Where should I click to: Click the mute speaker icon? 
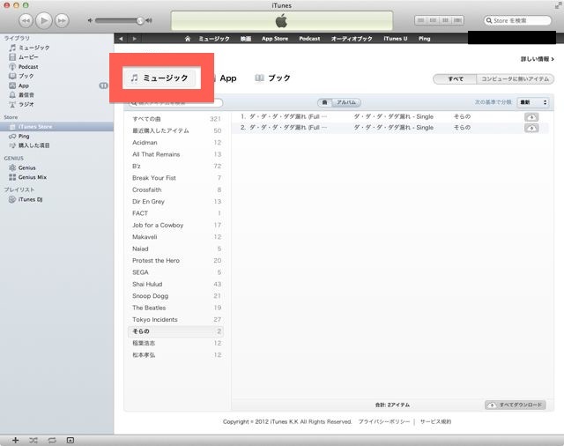point(90,21)
